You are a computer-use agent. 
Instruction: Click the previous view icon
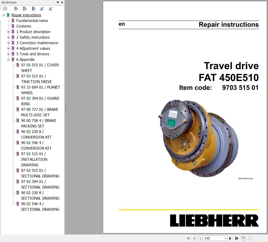243,238
